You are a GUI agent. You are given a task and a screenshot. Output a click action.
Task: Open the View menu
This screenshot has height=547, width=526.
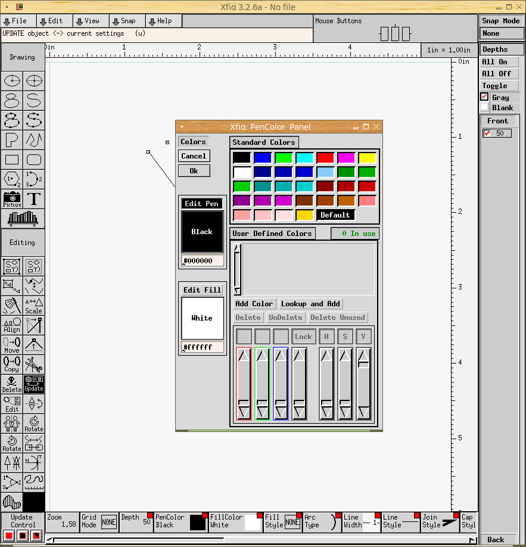91,21
